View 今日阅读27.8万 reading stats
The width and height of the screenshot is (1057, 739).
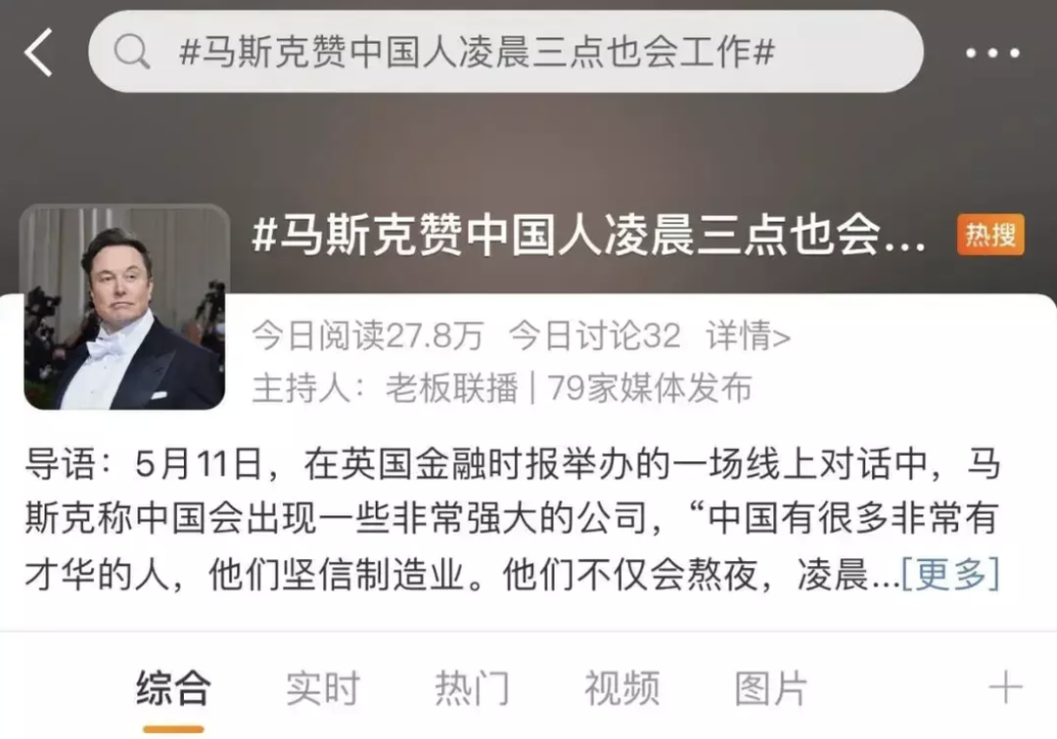368,335
